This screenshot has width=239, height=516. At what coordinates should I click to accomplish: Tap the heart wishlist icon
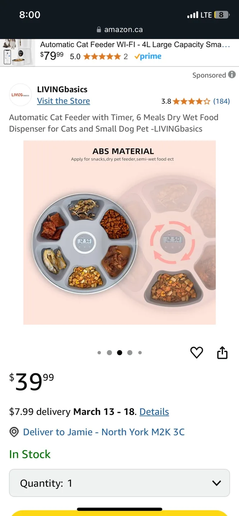click(197, 353)
